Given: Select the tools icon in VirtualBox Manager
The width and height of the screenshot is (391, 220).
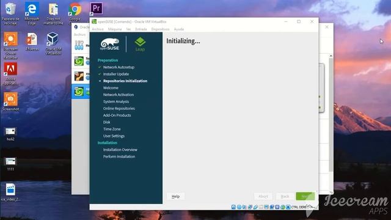Looking at the screenshot, I should (x=79, y=45).
